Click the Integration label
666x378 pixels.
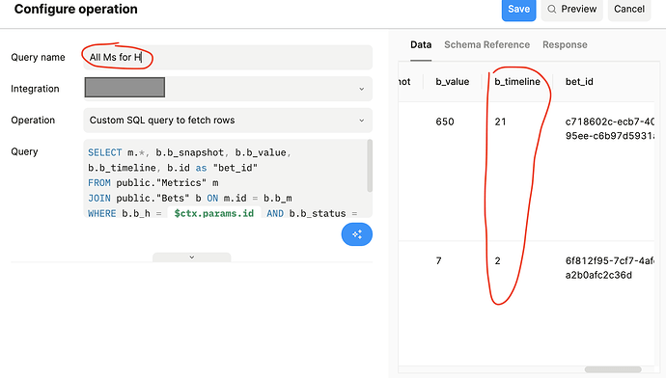coord(36,89)
